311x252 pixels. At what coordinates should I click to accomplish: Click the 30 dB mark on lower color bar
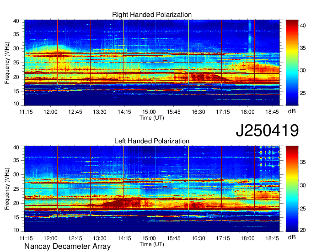[303, 185]
